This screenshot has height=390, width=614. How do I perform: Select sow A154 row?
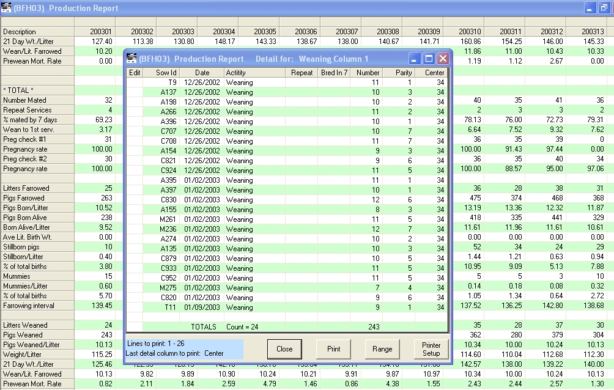click(x=287, y=151)
